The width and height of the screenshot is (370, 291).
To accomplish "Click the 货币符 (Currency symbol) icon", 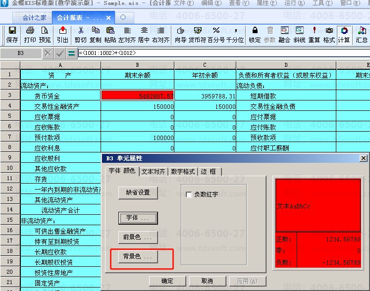I will point(198,34).
